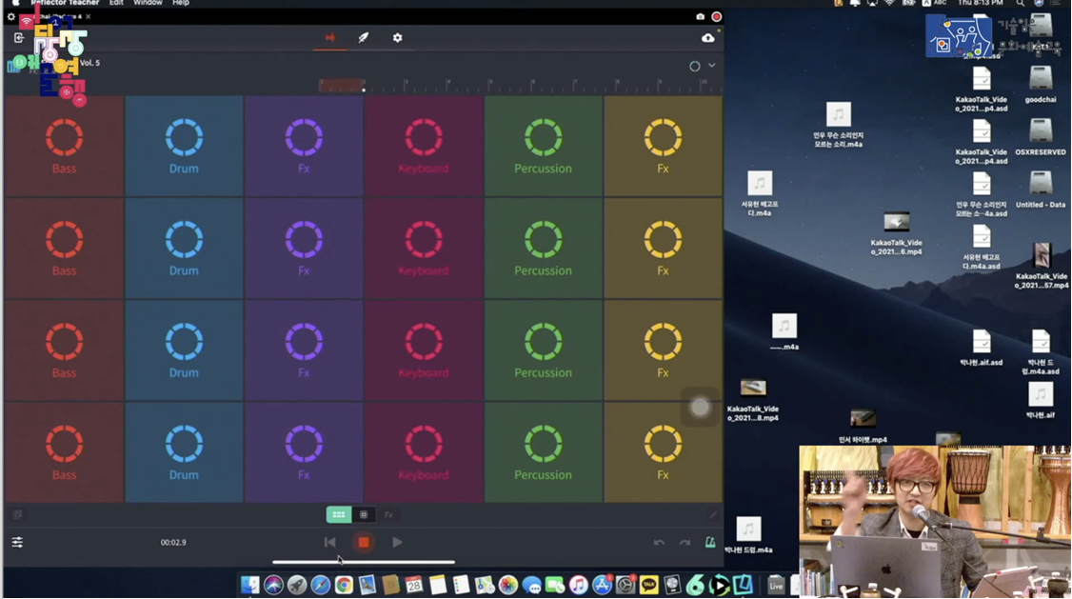Trigger the top-row Bass pad

[64, 146]
